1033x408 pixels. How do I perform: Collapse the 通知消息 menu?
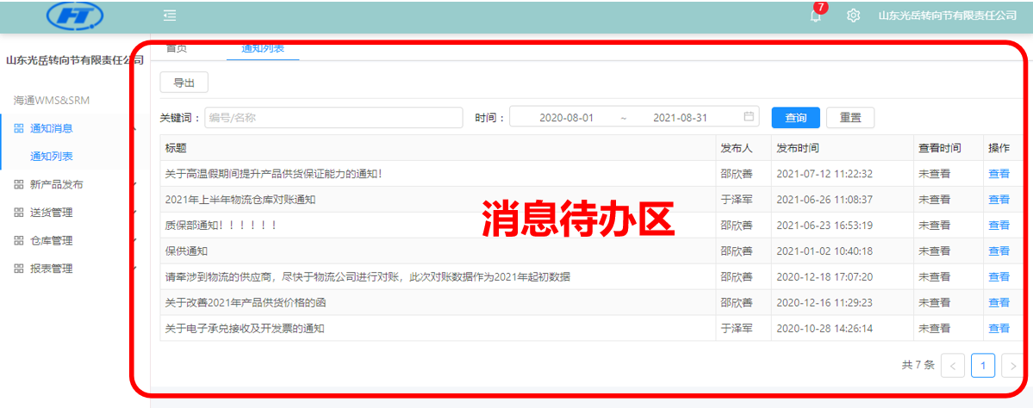click(52, 128)
